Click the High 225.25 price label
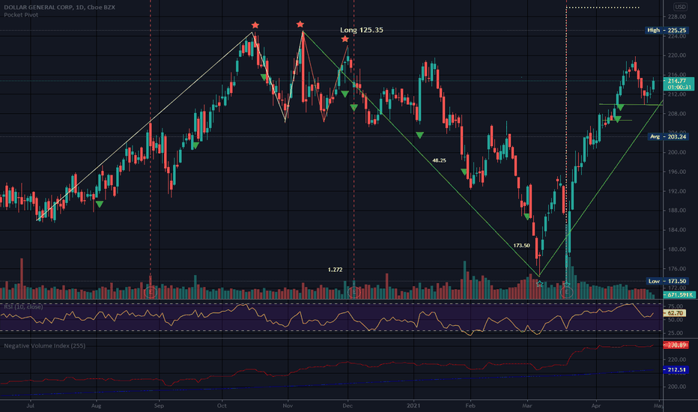The width and height of the screenshot is (698, 412). (667, 30)
